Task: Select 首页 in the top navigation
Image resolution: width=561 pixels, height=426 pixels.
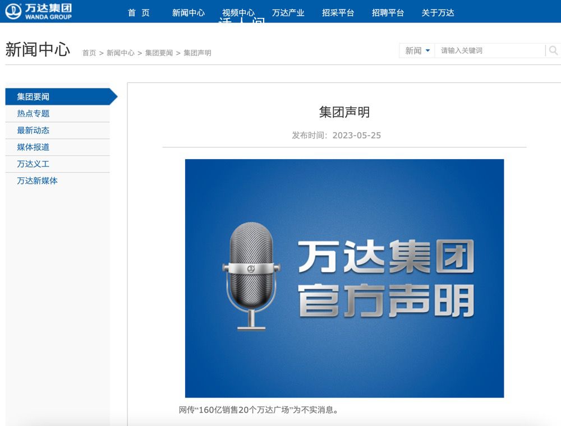Action: point(139,12)
